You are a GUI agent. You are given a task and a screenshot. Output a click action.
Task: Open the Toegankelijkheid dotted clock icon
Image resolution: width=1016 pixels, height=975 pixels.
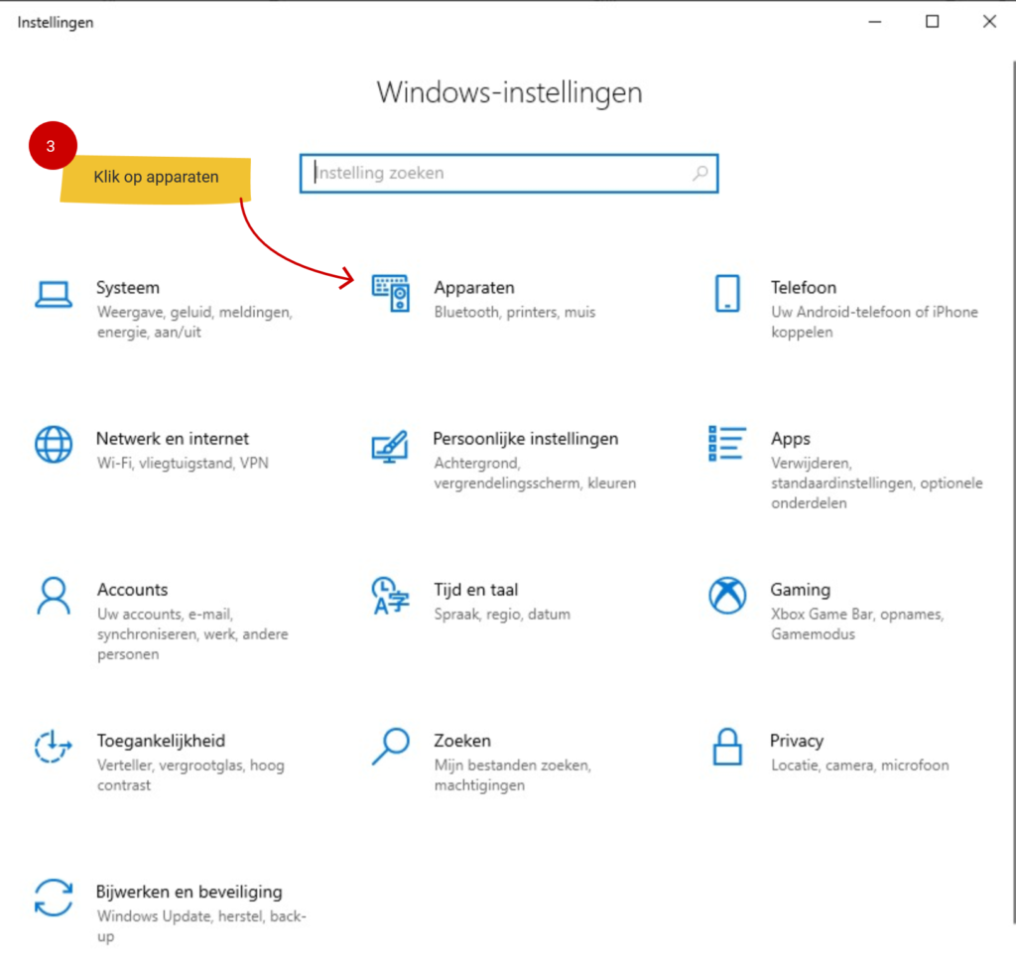54,746
